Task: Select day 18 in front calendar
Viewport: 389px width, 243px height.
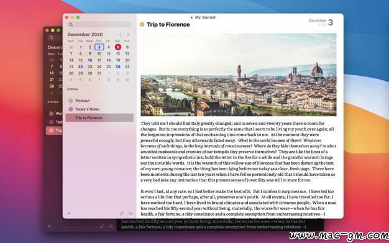Action: click(x=108, y=60)
